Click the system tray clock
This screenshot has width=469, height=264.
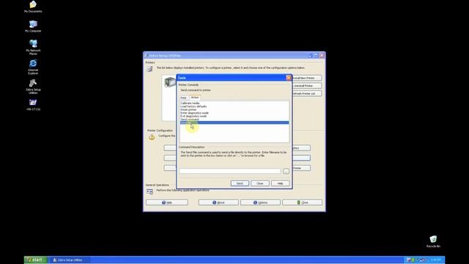436,260
